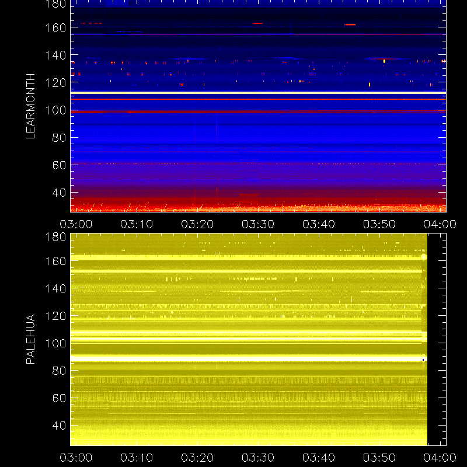Select the 03:10 label under Palehua plot
467x467 pixels.
click(137, 458)
